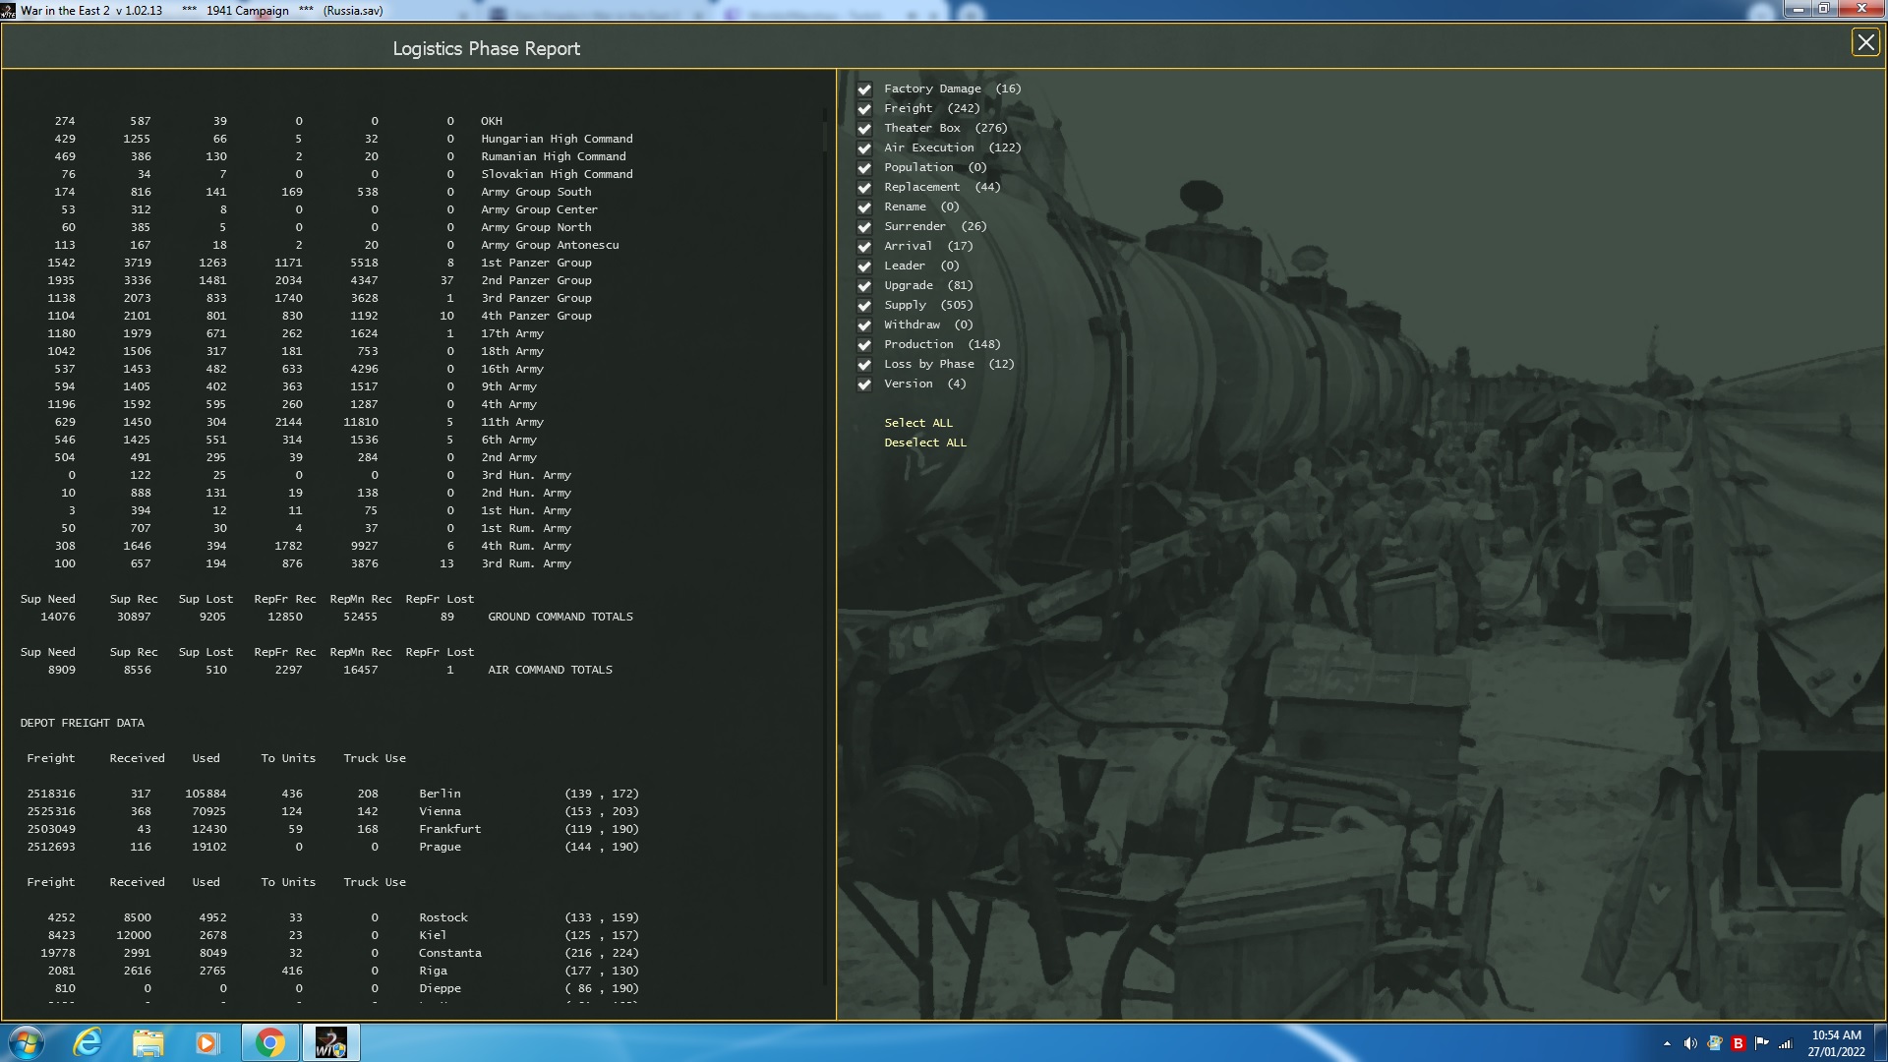Open the volume speaker tray icon
The height and width of the screenshot is (1062, 1888).
pos(1690,1043)
